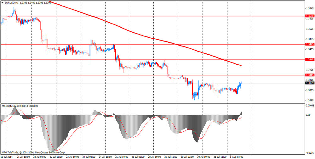
Task: Click the chart menu triangle beside EURUSD,H1
Action: pos(2,3)
